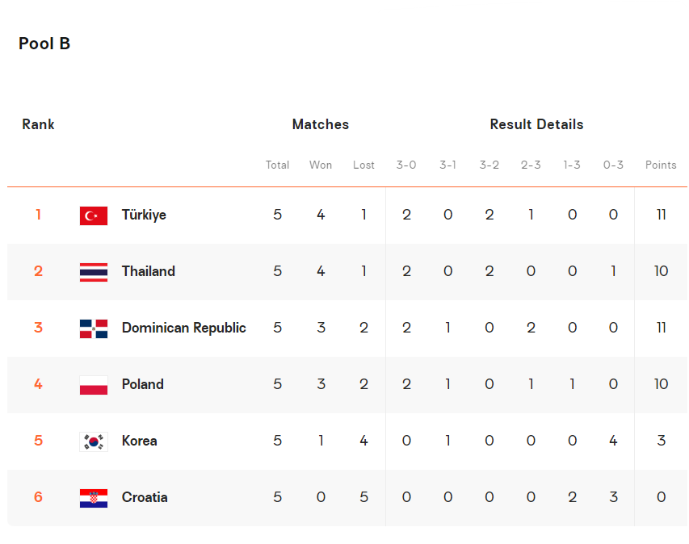Image resolution: width=689 pixels, height=544 pixels.
Task: Select the Korea flag icon
Action: (x=94, y=441)
